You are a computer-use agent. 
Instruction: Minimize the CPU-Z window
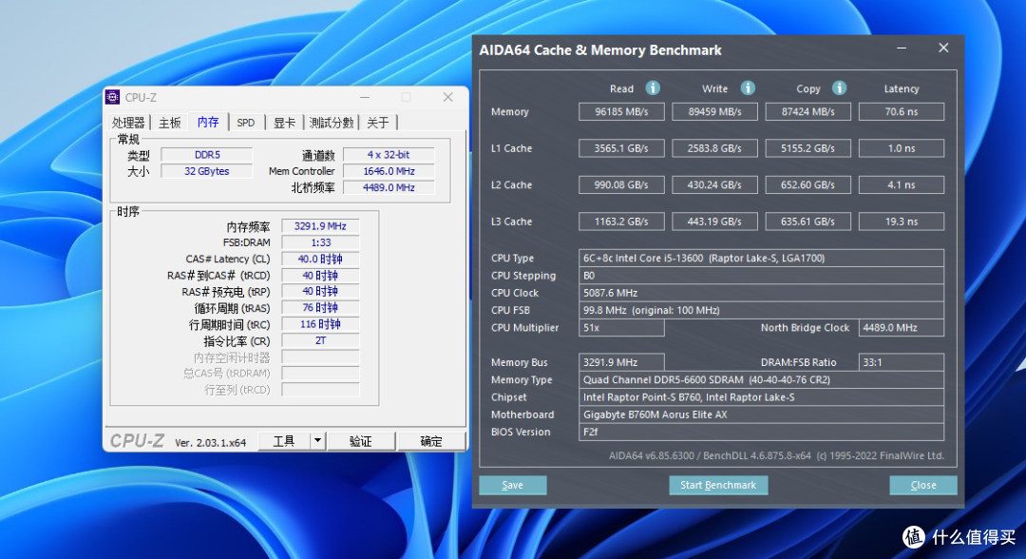point(365,98)
